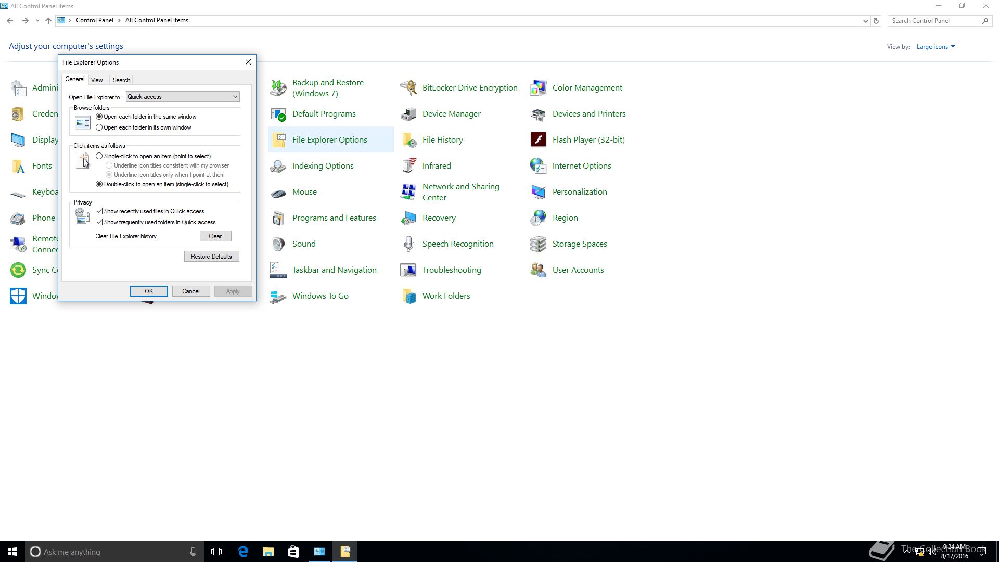Open User Accounts icon
999x562 pixels.
click(539, 270)
